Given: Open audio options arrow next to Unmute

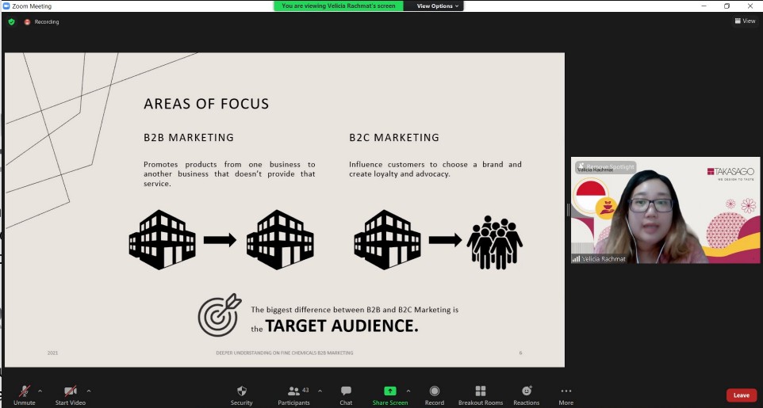Looking at the screenshot, I should click(x=40, y=391).
